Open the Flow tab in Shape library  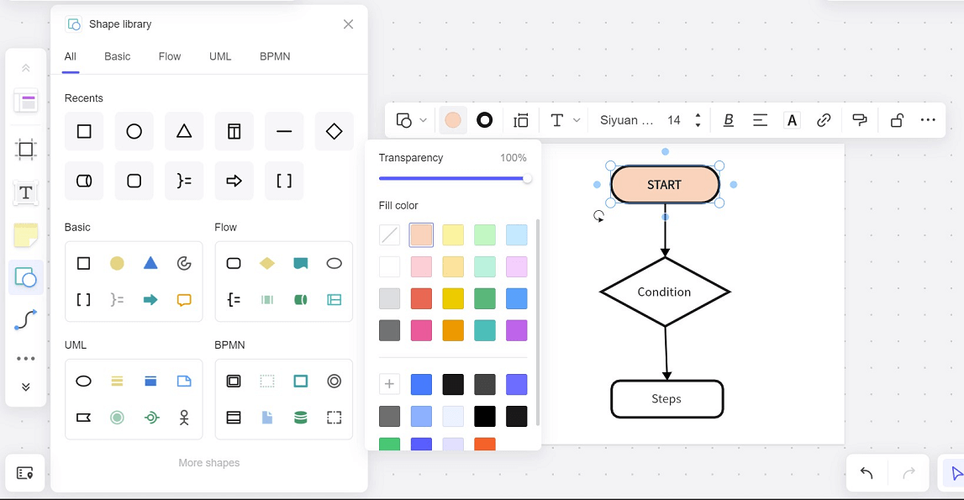169,56
